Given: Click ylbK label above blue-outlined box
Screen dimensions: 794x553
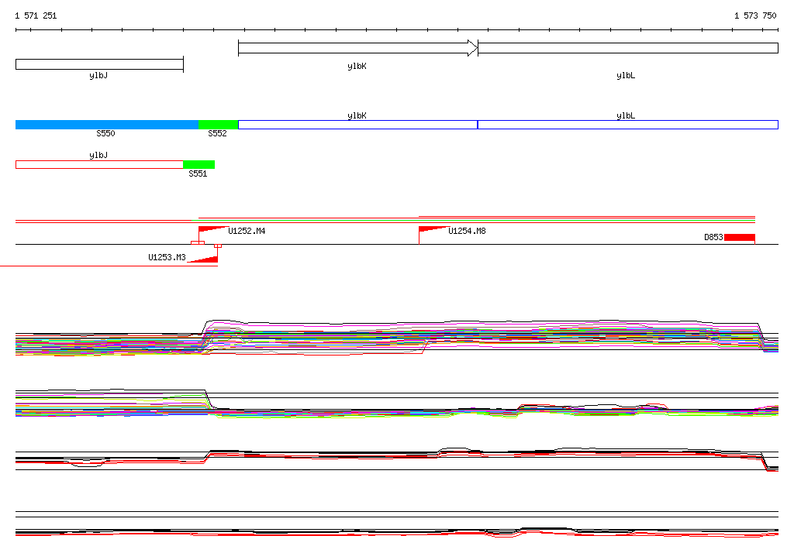Looking at the screenshot, I should click(357, 116).
